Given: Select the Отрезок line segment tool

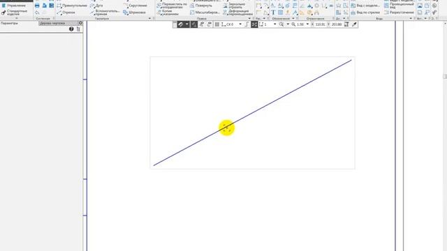Looking at the screenshot, I should click(x=66, y=13).
